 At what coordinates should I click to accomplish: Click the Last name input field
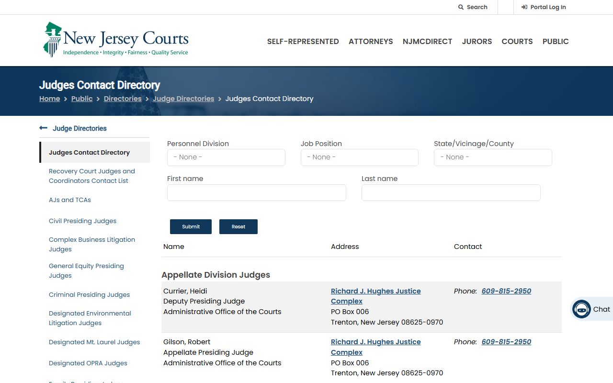tap(451, 192)
